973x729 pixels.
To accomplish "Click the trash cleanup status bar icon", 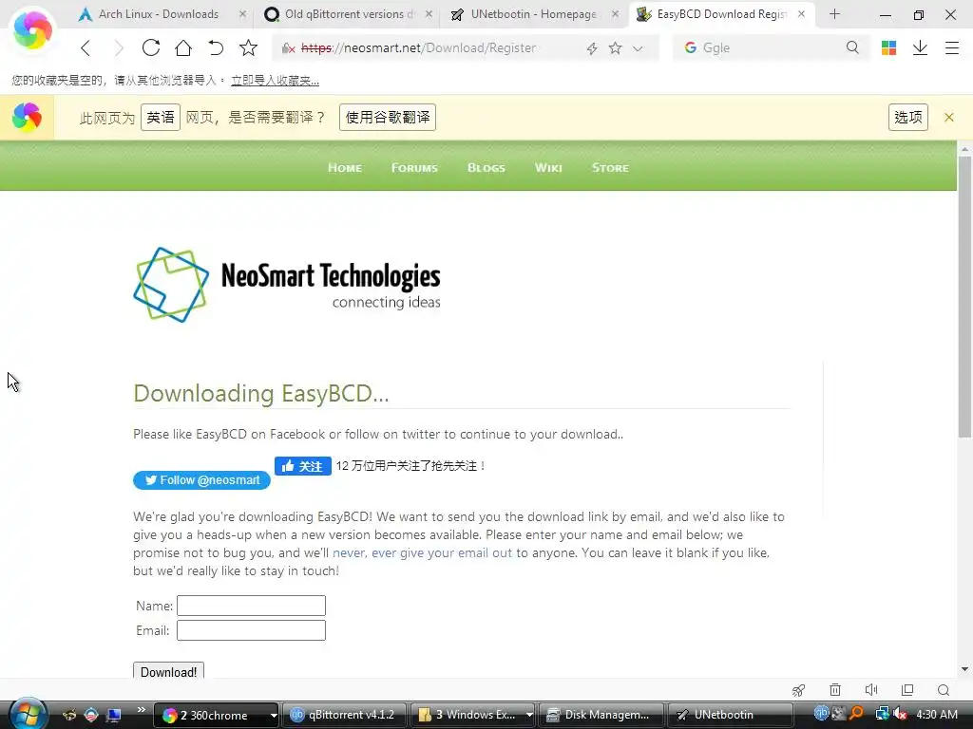I will pyautogui.click(x=835, y=690).
